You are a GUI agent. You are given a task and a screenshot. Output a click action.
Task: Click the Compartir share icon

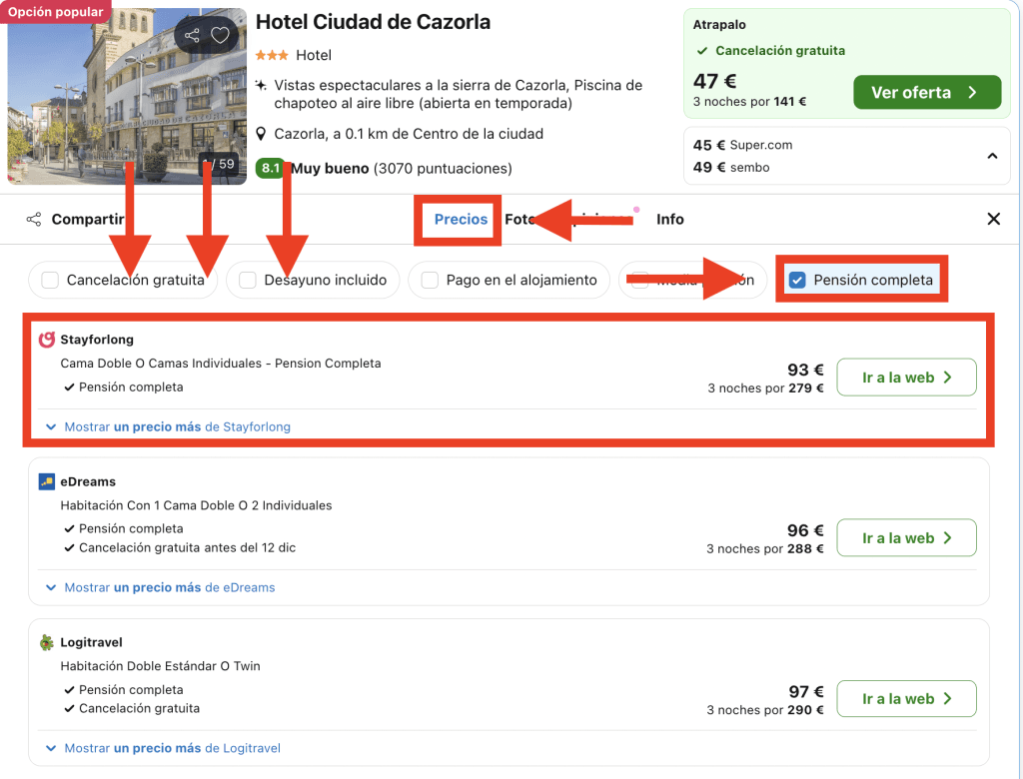34,220
